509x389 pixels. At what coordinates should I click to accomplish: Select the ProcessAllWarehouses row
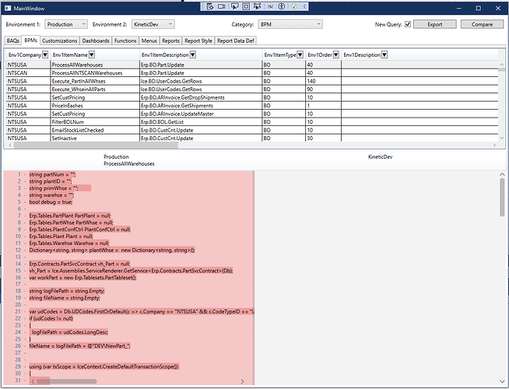pyautogui.click(x=252, y=65)
